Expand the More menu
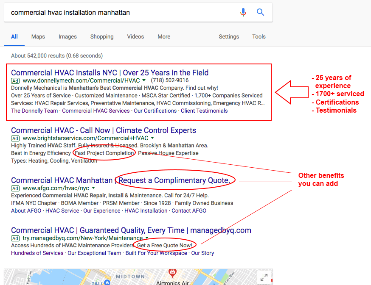Viewport: 371px width, 285px height. pos(164,36)
